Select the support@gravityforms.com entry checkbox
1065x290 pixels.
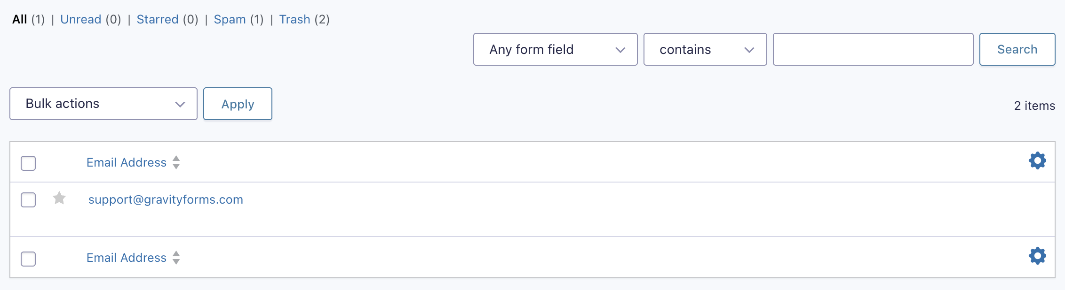28,200
